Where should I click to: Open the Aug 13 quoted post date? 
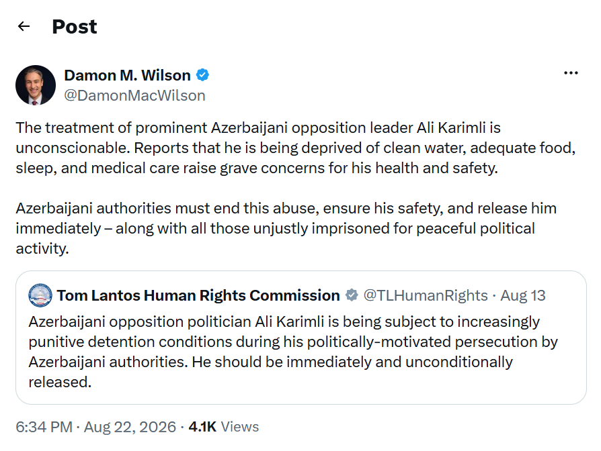coord(523,295)
